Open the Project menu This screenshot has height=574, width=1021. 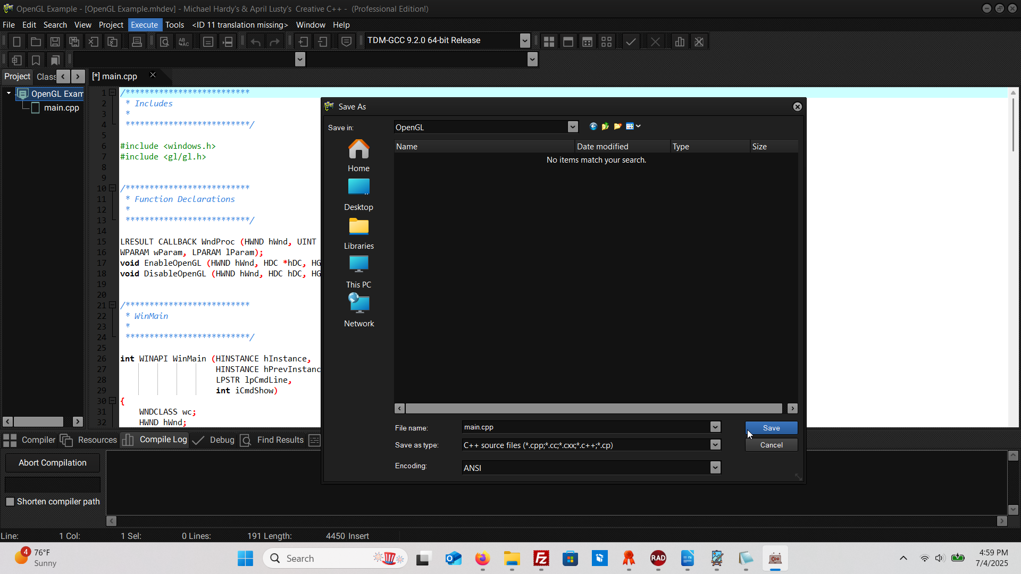[x=111, y=25]
